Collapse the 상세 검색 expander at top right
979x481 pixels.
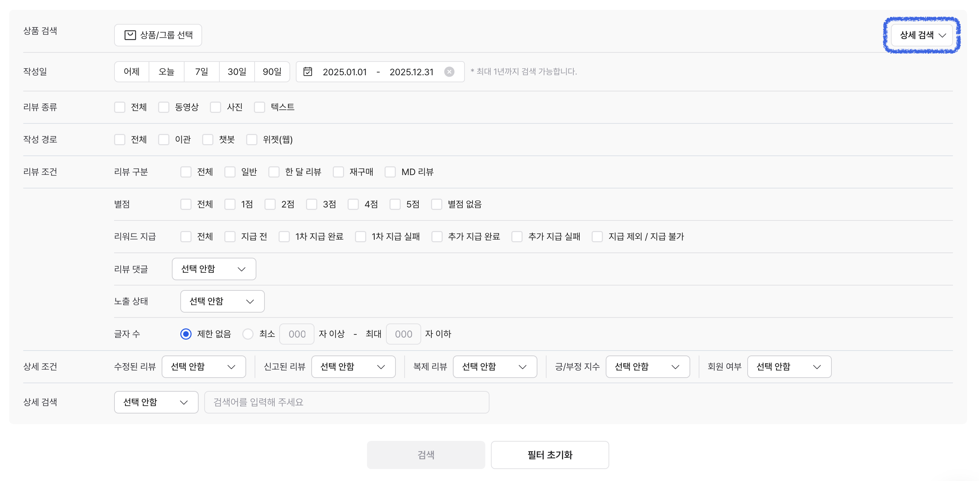(922, 35)
